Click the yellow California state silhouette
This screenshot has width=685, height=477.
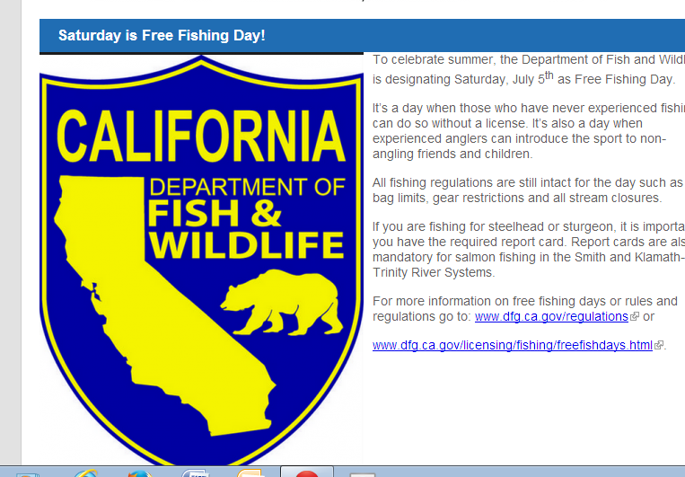[x=135, y=269]
